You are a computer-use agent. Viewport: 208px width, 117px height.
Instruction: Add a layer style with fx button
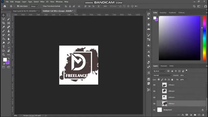(183, 115)
